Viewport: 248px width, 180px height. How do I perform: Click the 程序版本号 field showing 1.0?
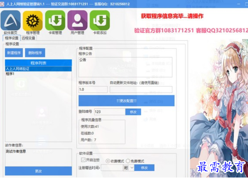click(x=93, y=89)
